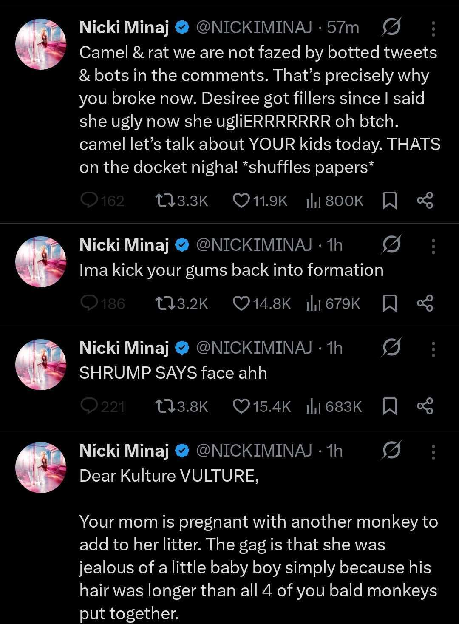Screen dimensions: 459x624
Task: Click Grok icon on 'Dear Kulture VULTURE' tweet
Action: point(391,451)
